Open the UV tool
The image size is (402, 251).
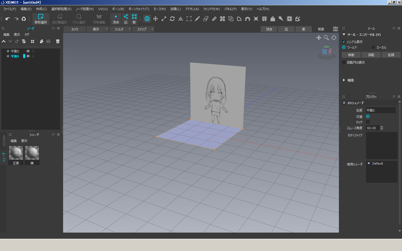[264, 19]
